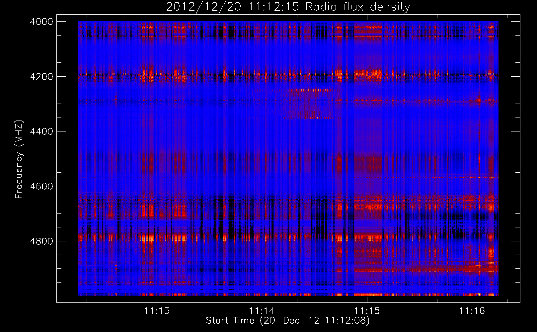Select the 4000 frequency tick label
Viewport: 537px width, 332px height.
pyautogui.click(x=41, y=22)
